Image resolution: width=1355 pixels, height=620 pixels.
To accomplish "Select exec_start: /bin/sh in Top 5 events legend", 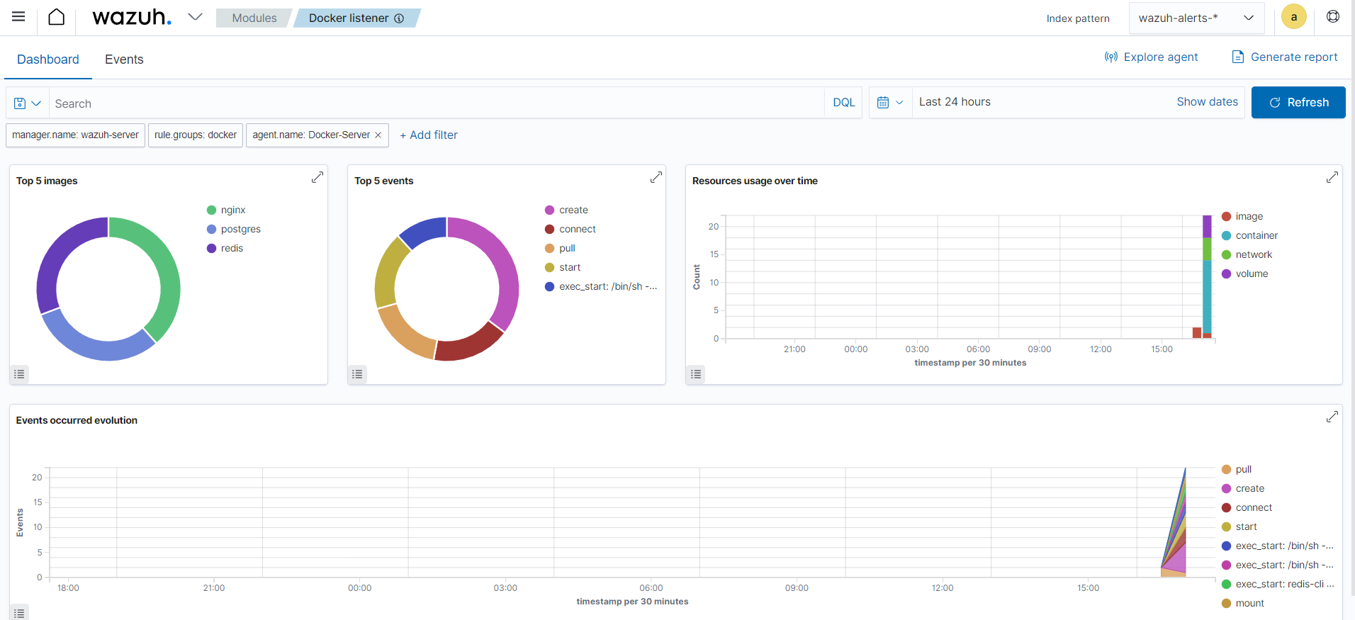I will tap(601, 287).
